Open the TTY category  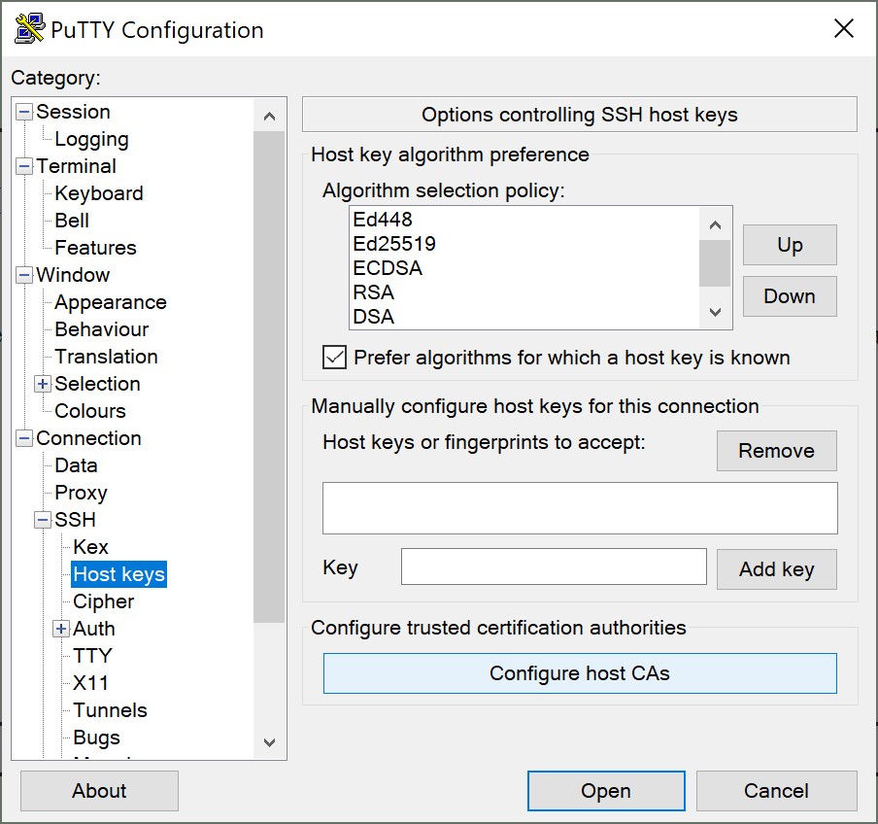(x=93, y=656)
